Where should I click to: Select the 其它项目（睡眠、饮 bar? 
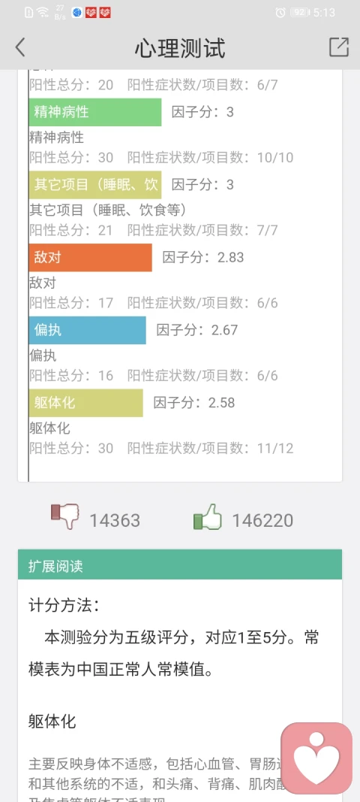coord(95,185)
